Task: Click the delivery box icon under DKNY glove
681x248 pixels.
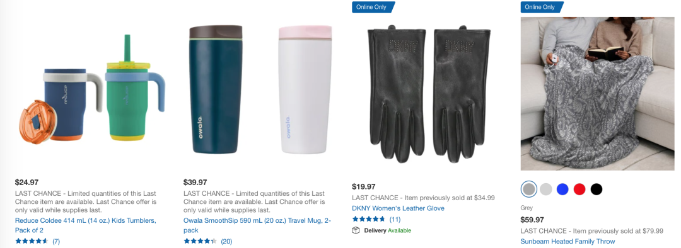Action: tap(356, 230)
